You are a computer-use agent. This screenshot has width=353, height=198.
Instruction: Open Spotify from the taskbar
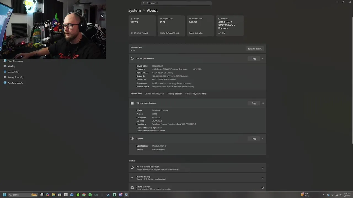coord(90,195)
